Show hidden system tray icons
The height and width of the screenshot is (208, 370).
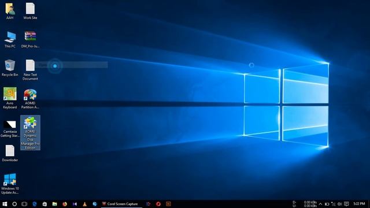pos(320,204)
